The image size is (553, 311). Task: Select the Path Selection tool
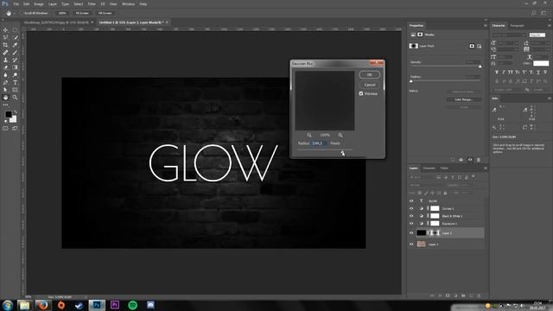[5, 90]
